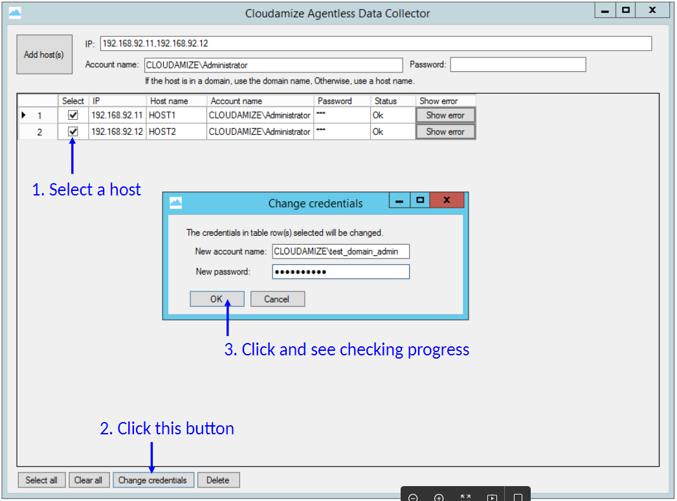Click the fullscreen expand arrows icon
677x501 pixels.
pyautogui.click(x=465, y=497)
